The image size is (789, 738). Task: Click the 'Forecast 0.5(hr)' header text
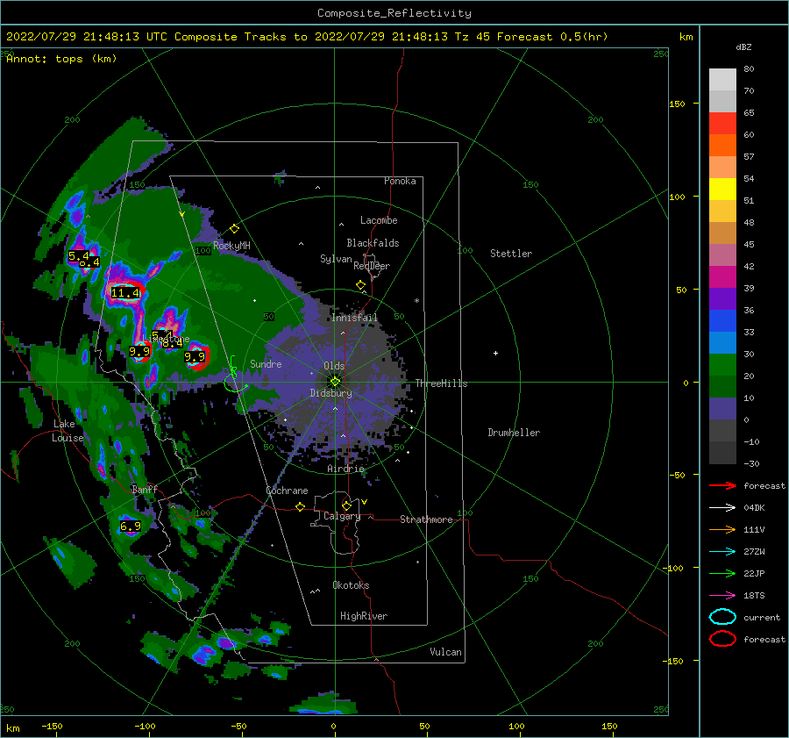tap(552, 37)
